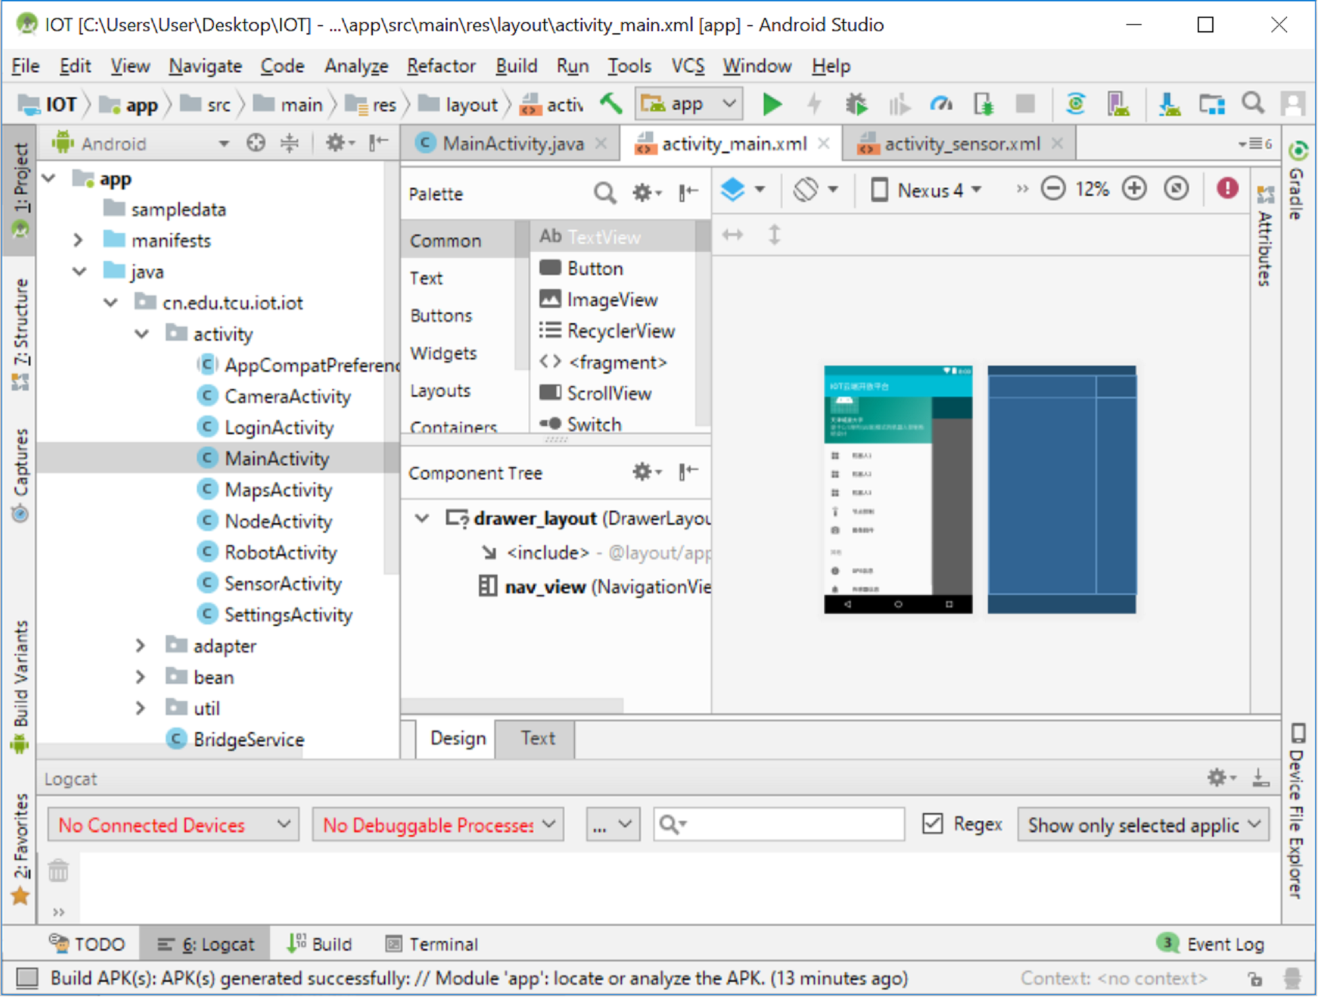The image size is (1318, 997).
Task: Click the Search Everywhere magnifier icon
Action: [x=1253, y=104]
